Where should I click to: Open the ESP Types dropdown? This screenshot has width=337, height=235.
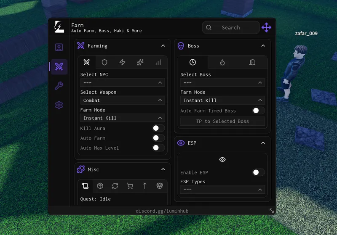222,190
